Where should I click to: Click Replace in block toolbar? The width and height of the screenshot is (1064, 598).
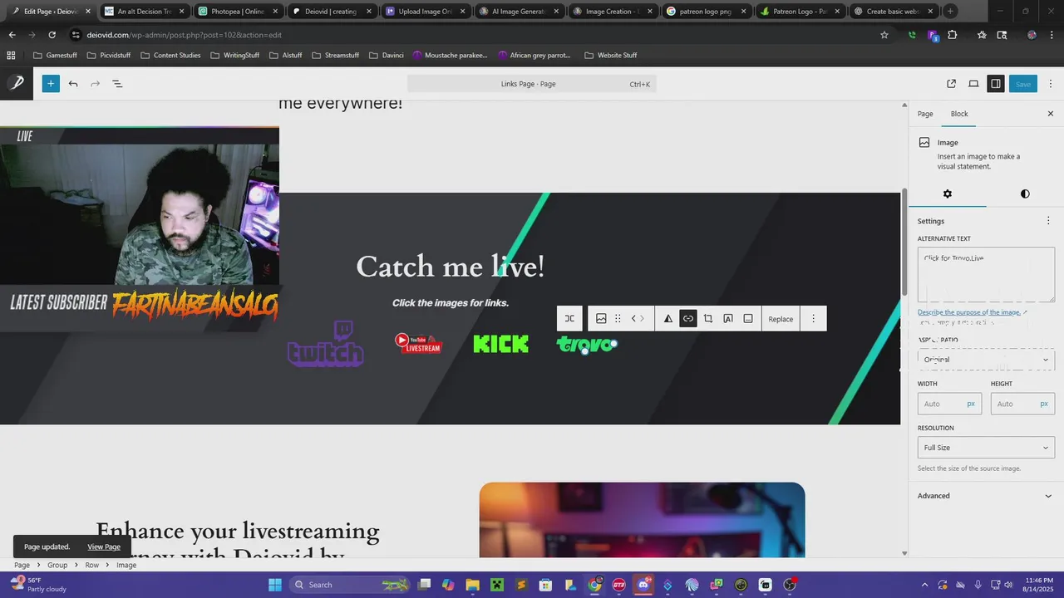click(x=781, y=319)
